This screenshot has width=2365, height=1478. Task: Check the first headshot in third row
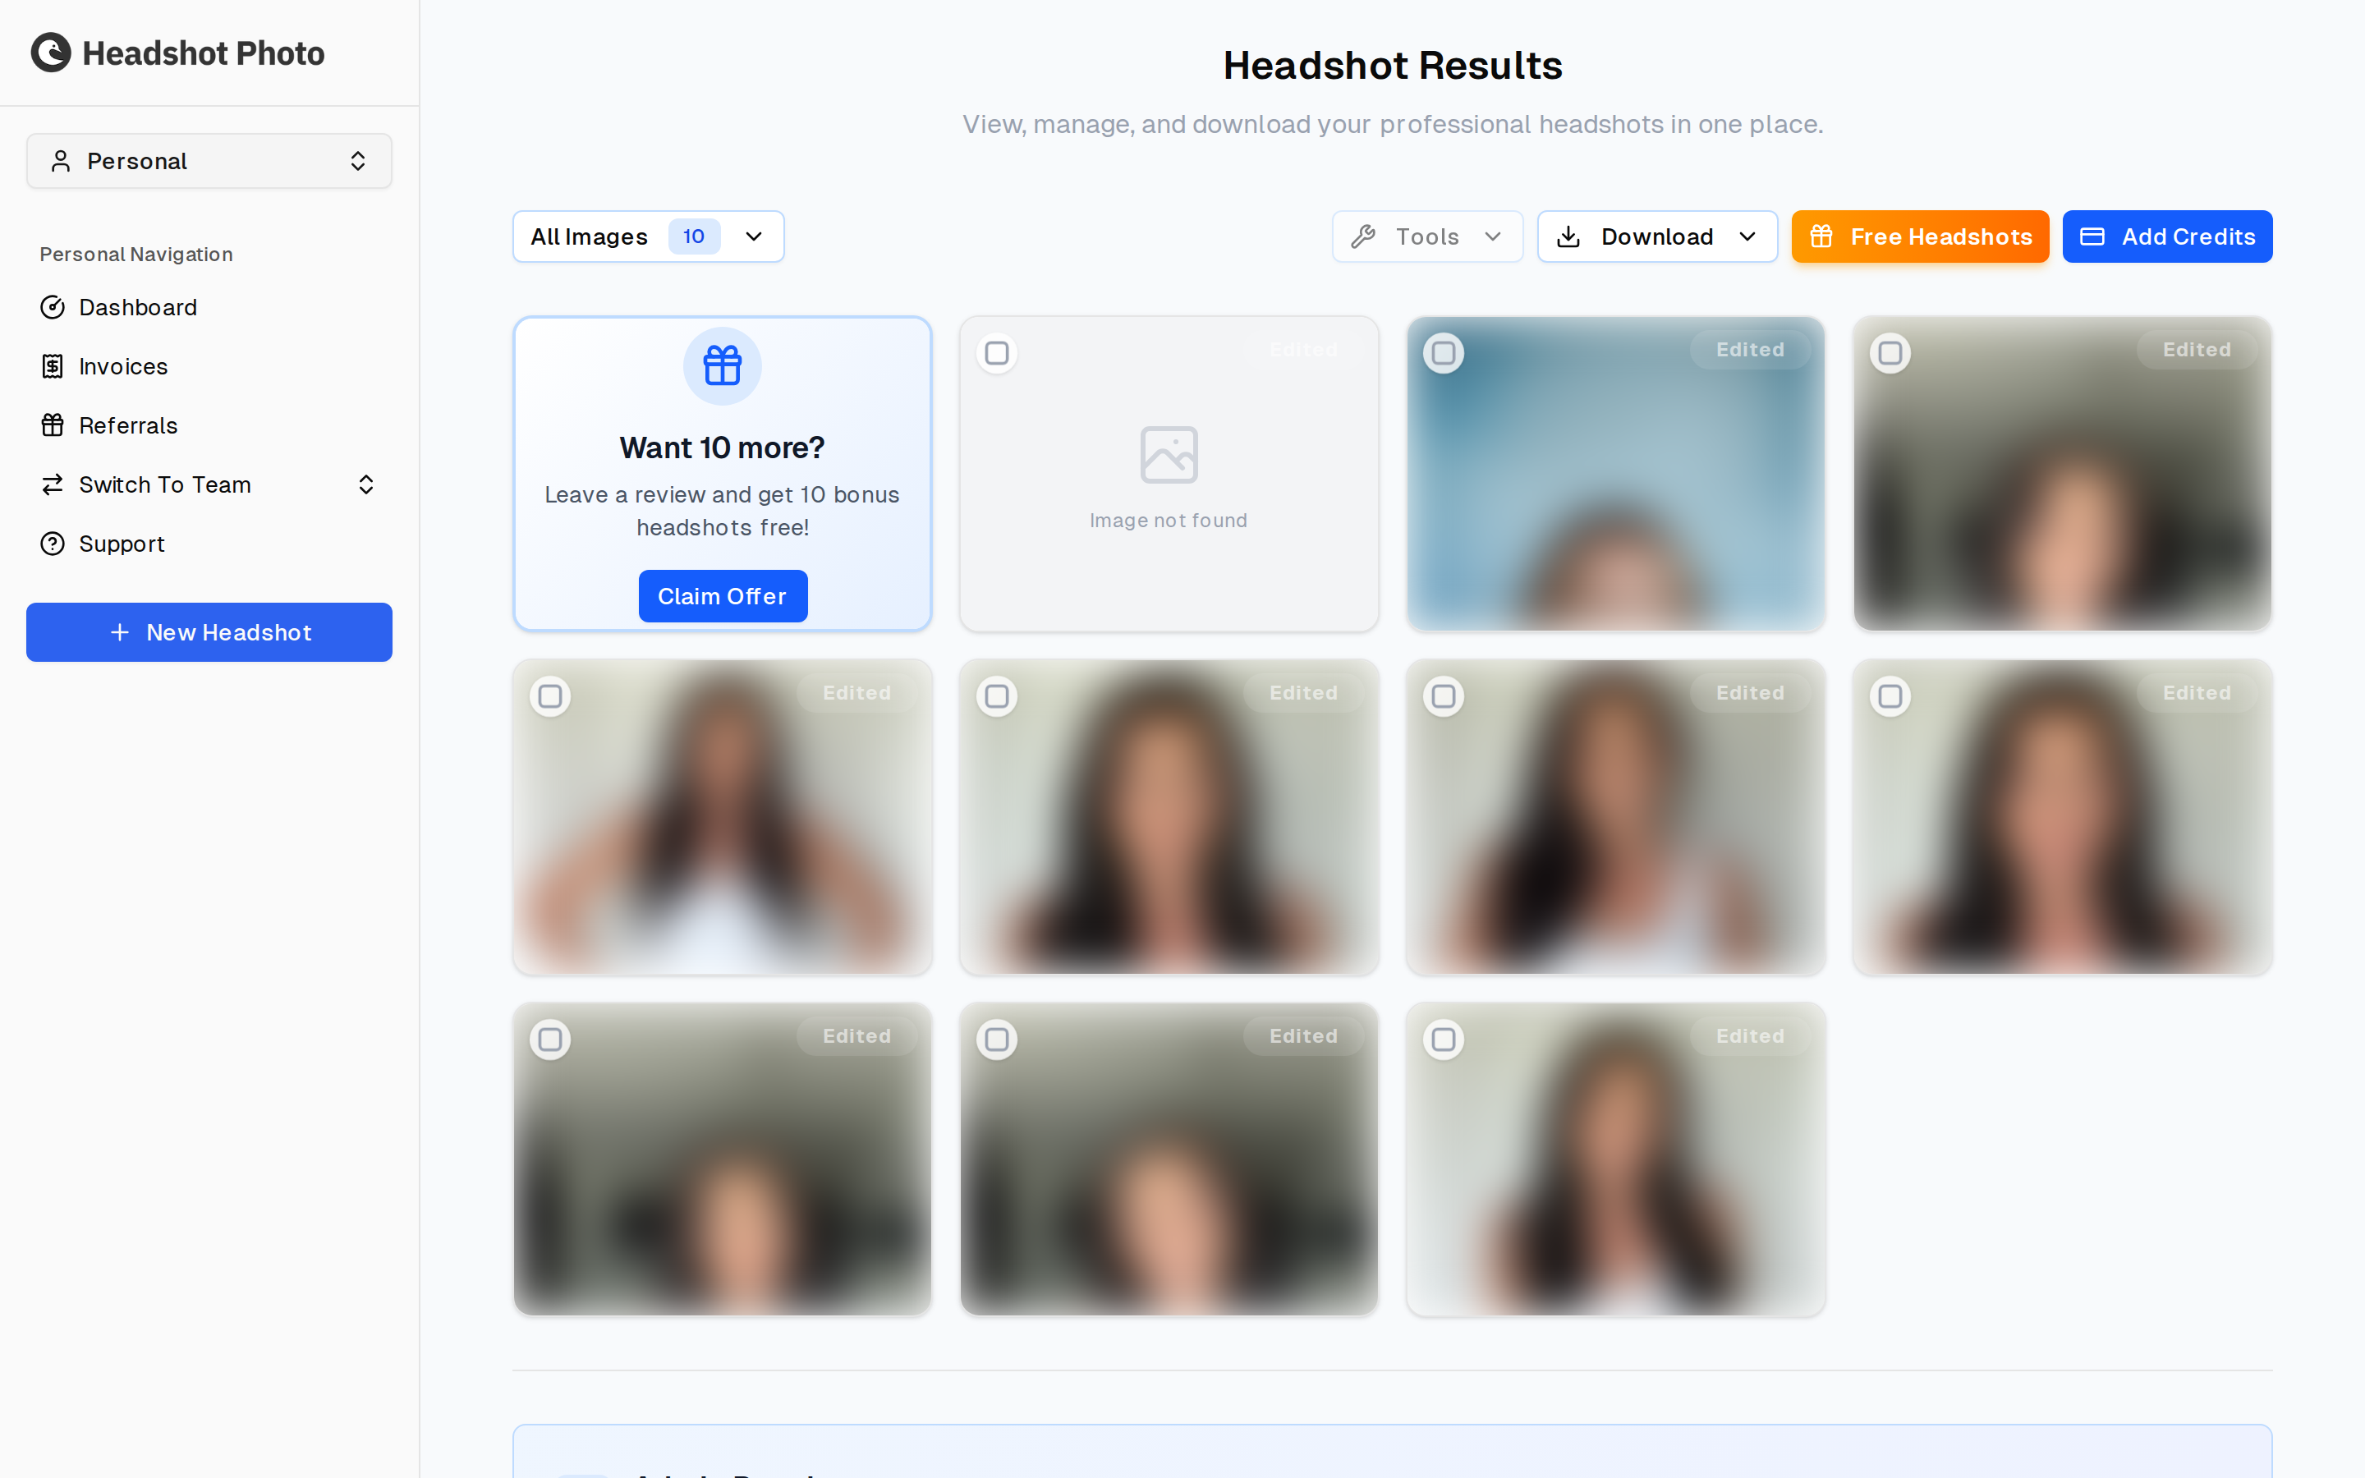click(550, 1039)
